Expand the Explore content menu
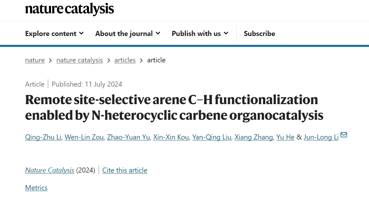Screen dimensions: 369x200 pos(54,33)
